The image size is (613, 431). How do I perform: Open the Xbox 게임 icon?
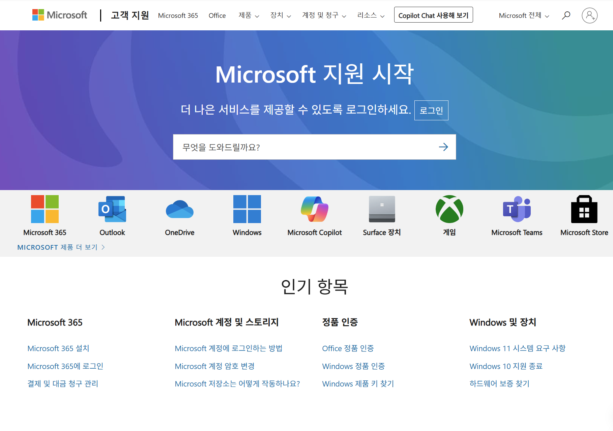point(449,209)
